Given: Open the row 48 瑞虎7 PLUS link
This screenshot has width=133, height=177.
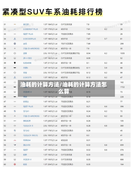Looking at the screenshot, I should pyautogui.click(x=28, y=107).
